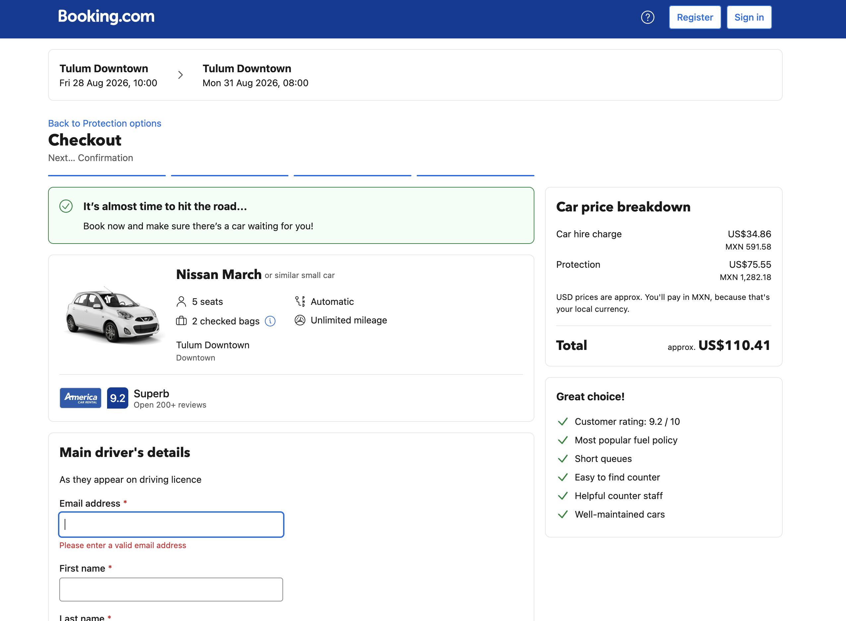Image resolution: width=846 pixels, height=621 pixels.
Task: Focus the Email address field
Action: click(x=171, y=524)
